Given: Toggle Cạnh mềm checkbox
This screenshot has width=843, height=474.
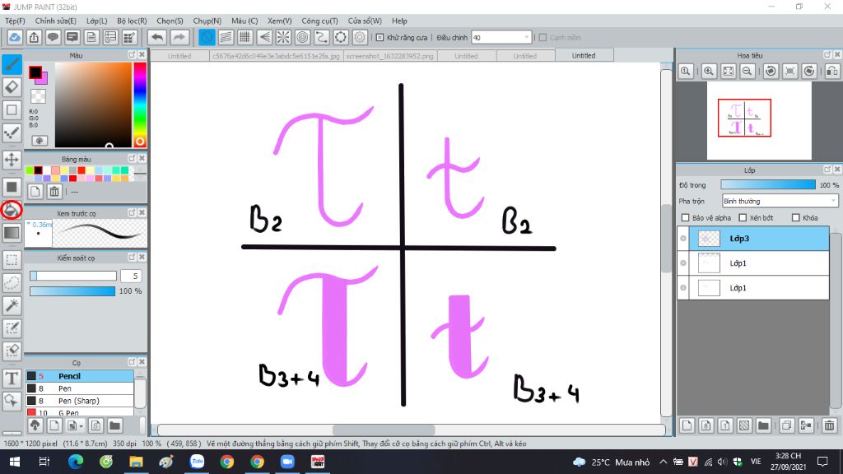Looking at the screenshot, I should [x=543, y=38].
